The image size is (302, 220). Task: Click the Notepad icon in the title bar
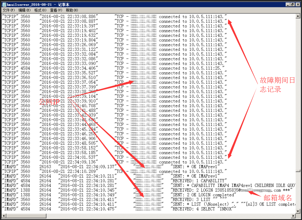tap(3, 5)
